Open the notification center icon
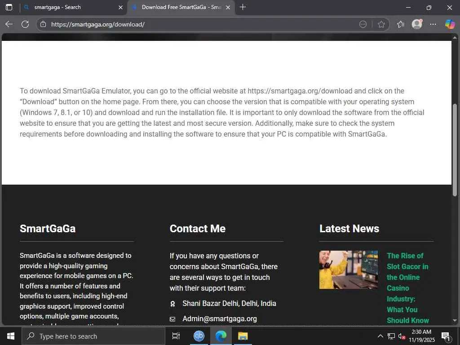The height and width of the screenshot is (345, 460). tap(446, 336)
